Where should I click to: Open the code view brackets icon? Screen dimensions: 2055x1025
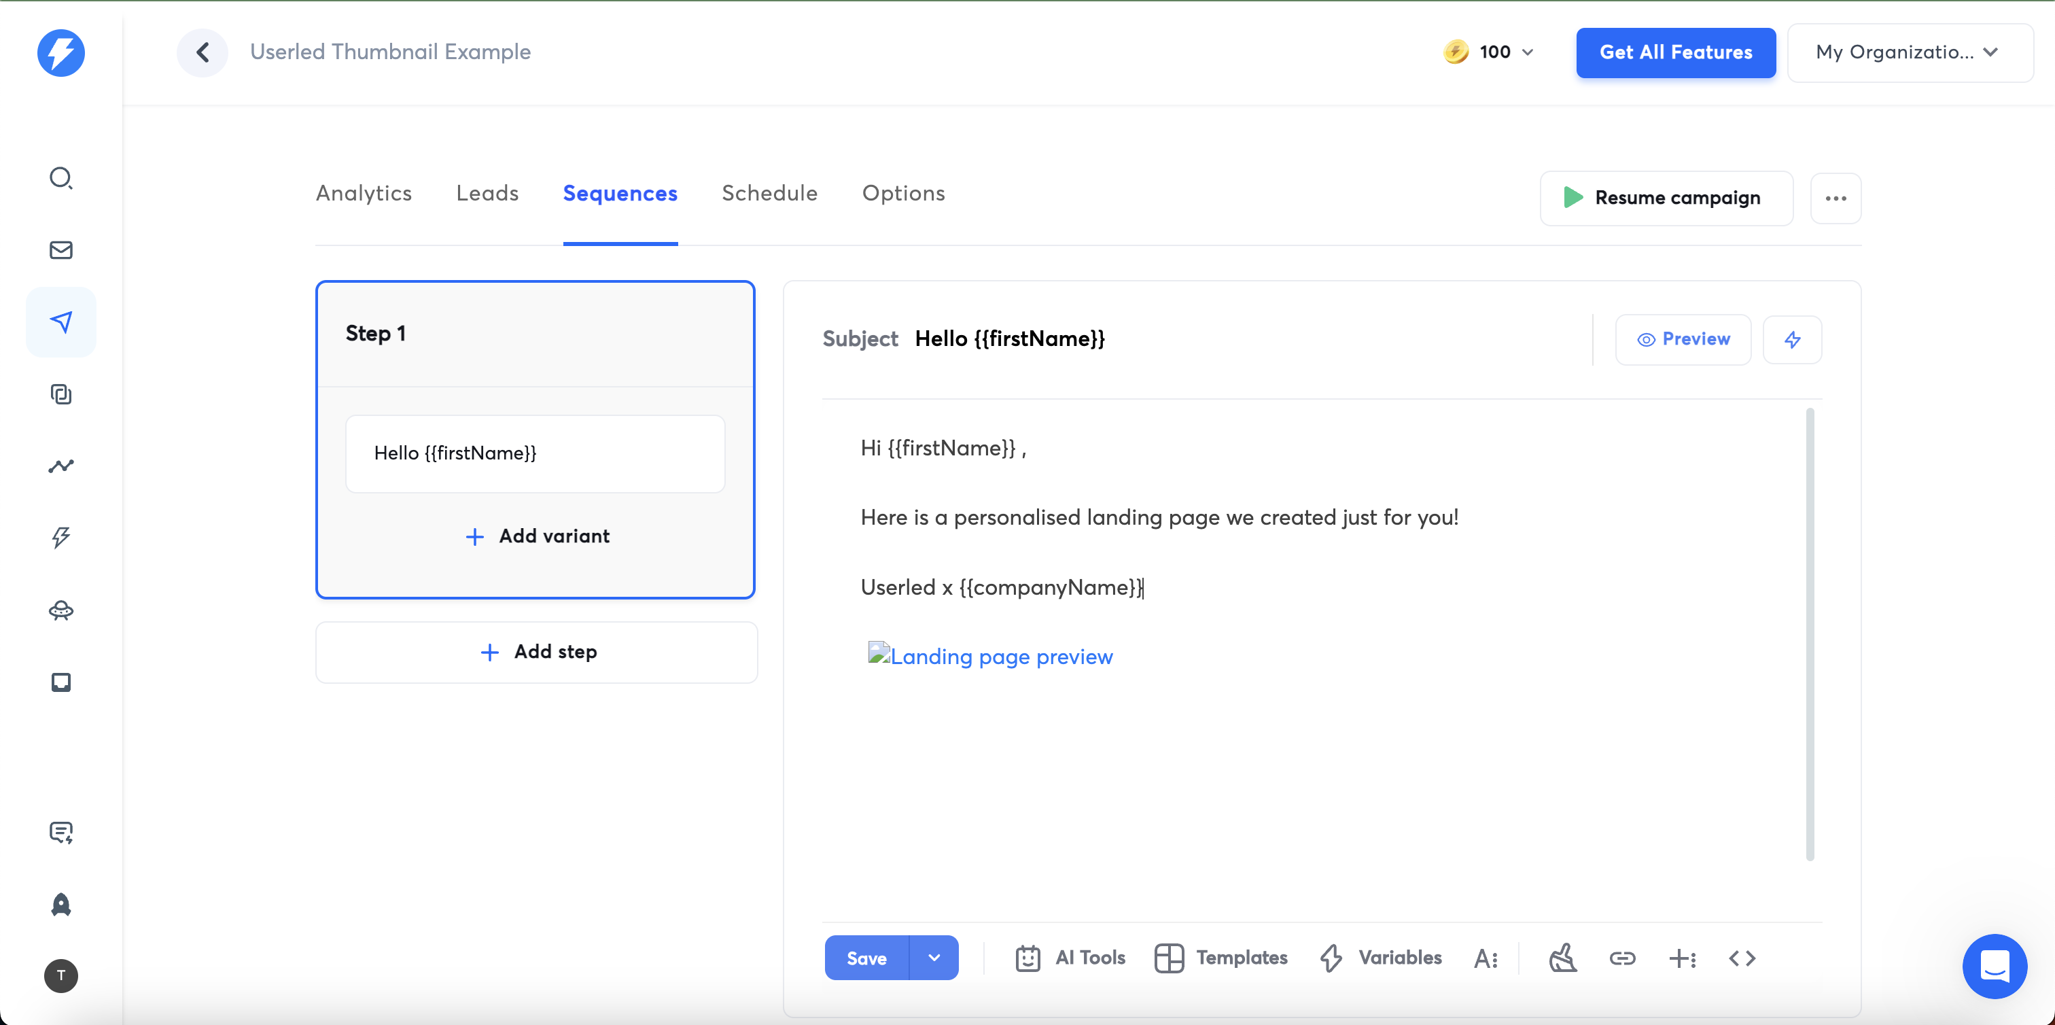pos(1742,958)
